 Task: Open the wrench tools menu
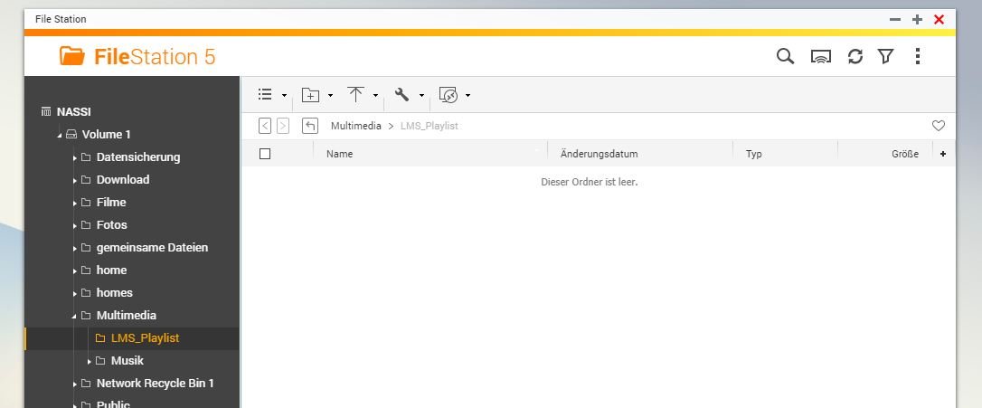402,95
